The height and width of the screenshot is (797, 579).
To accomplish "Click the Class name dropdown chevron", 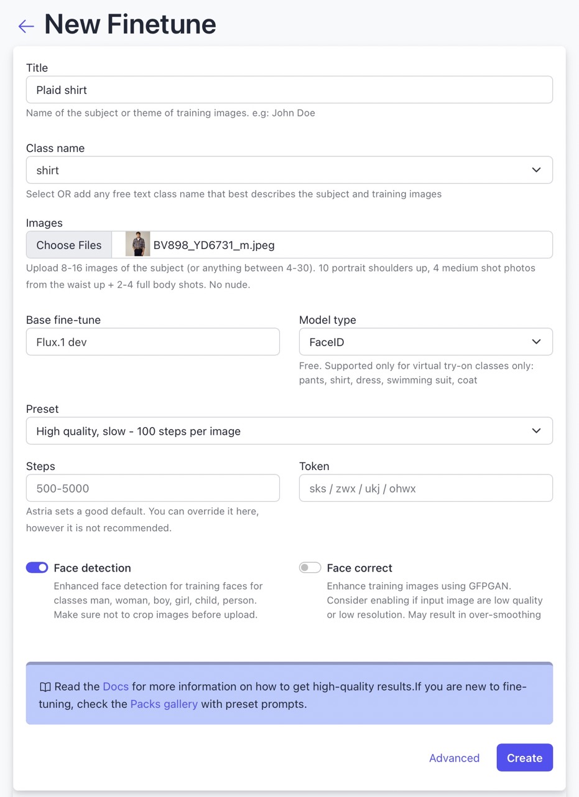I will coord(536,170).
